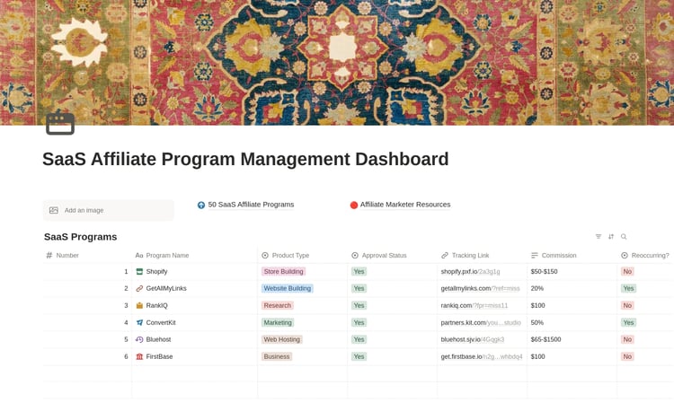674x420 pixels.
Task: Open the 50 SaaS Affiliate Programs page link
Action: tap(251, 205)
